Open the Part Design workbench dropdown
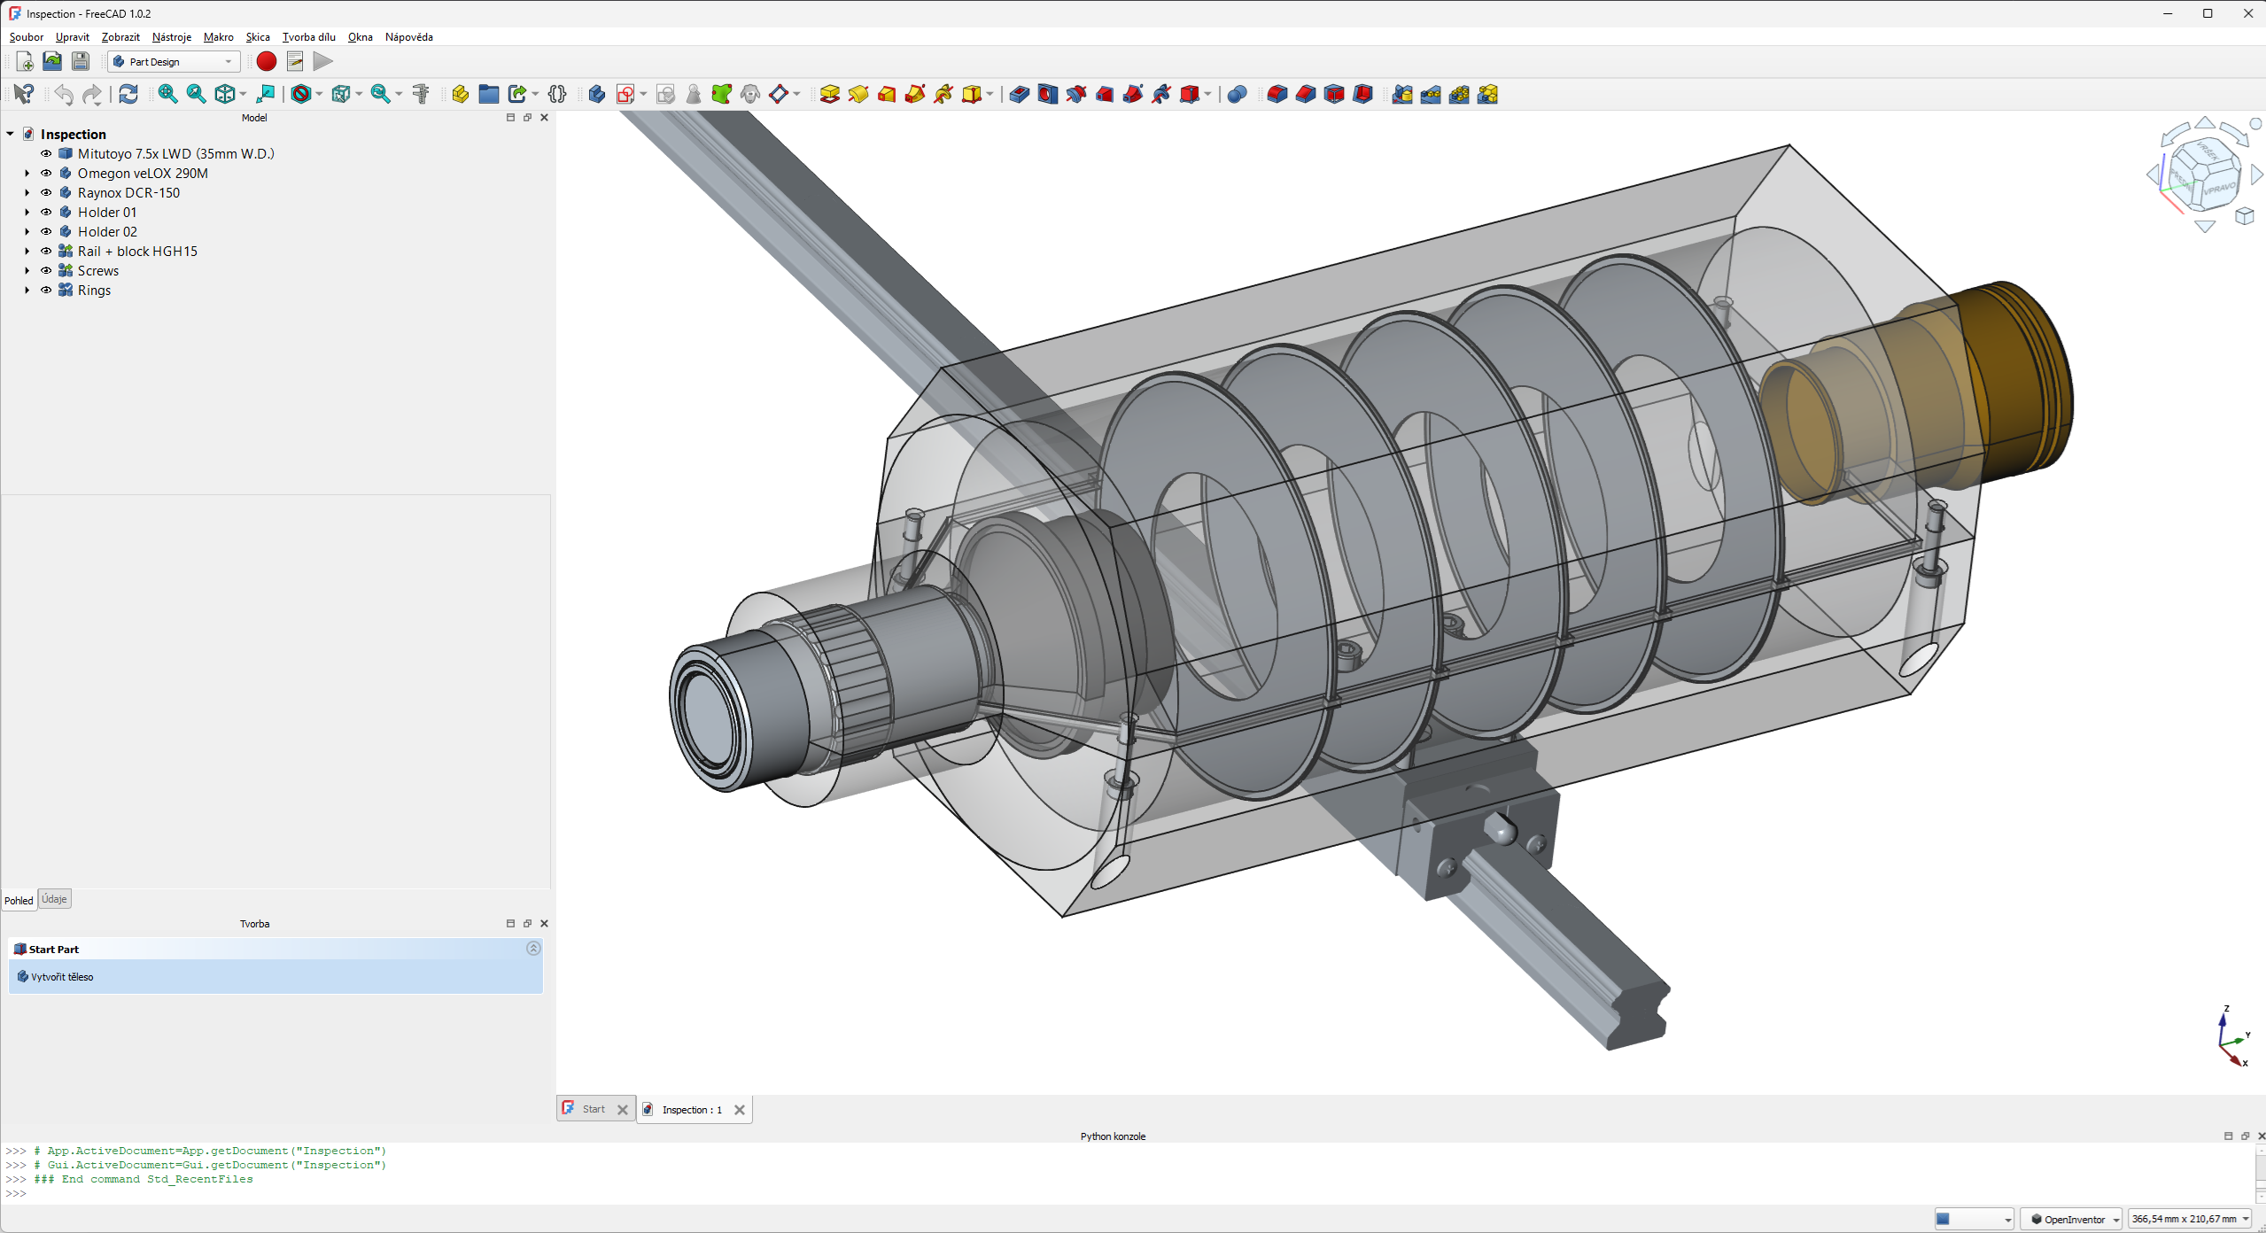This screenshot has height=1233, width=2266. 174,61
